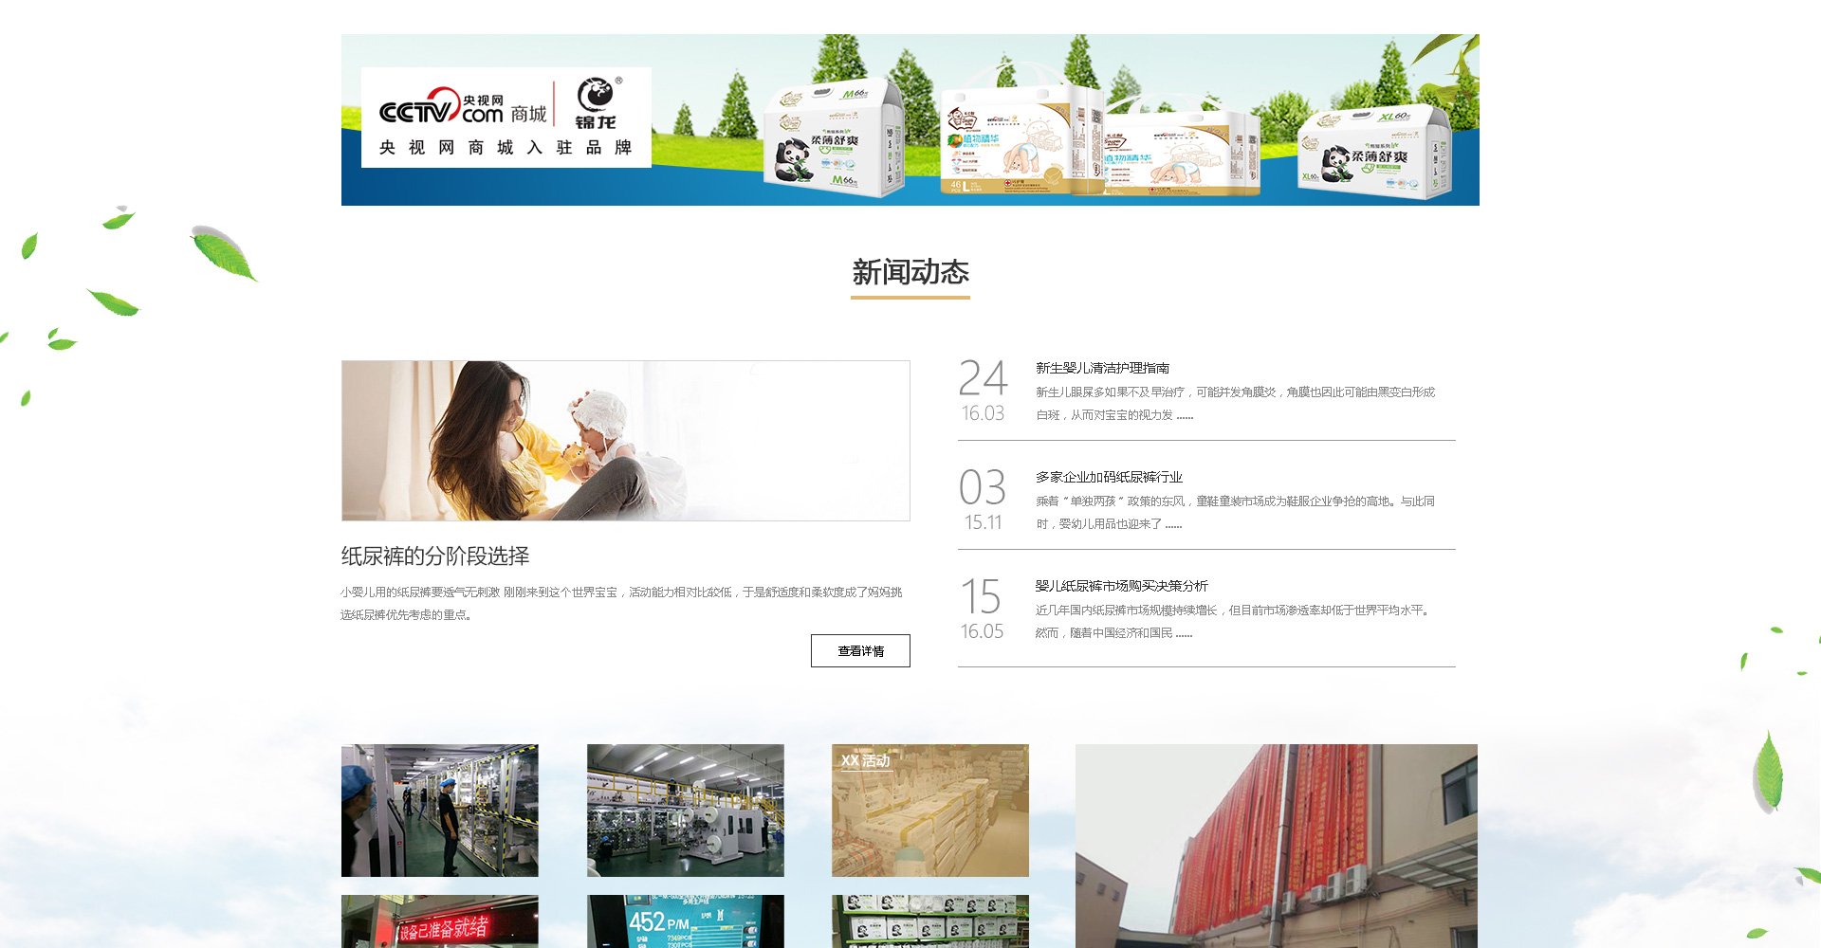Image resolution: width=1821 pixels, height=948 pixels.
Task: Click the M66 panda diaper package
Action: [833, 140]
